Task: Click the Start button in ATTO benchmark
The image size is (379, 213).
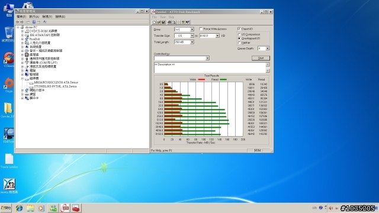Action: (261, 58)
